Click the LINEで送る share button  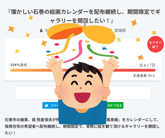click(x=115, y=105)
